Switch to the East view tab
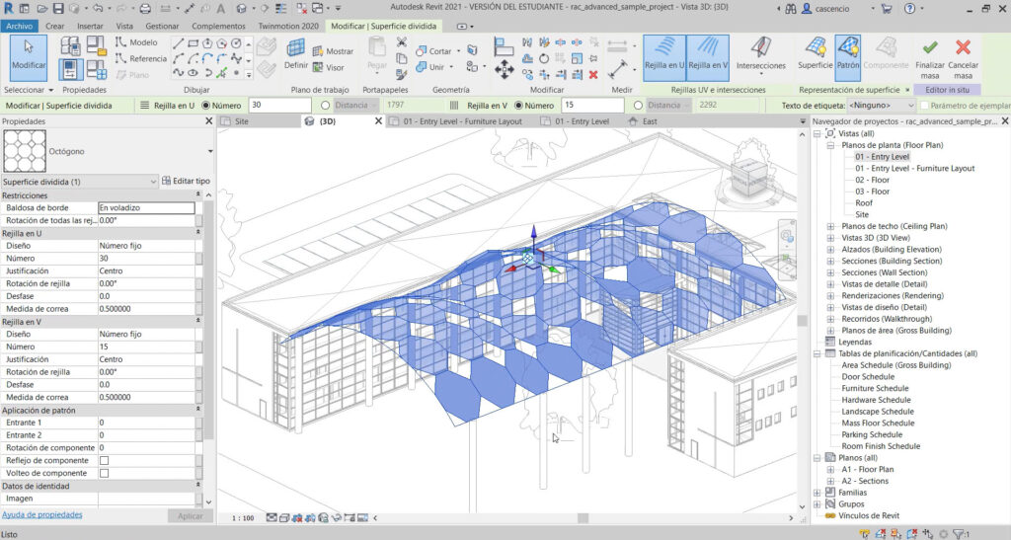1011x540 pixels. tap(650, 121)
